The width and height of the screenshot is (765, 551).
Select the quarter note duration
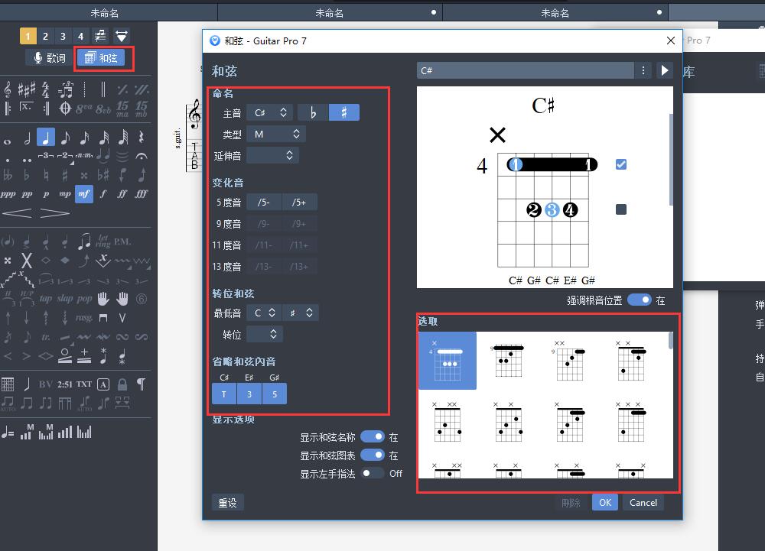click(x=46, y=138)
